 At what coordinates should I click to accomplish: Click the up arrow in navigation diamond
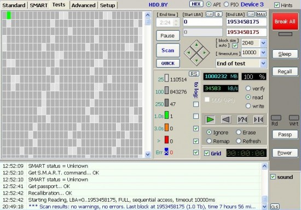[x=196, y=45]
